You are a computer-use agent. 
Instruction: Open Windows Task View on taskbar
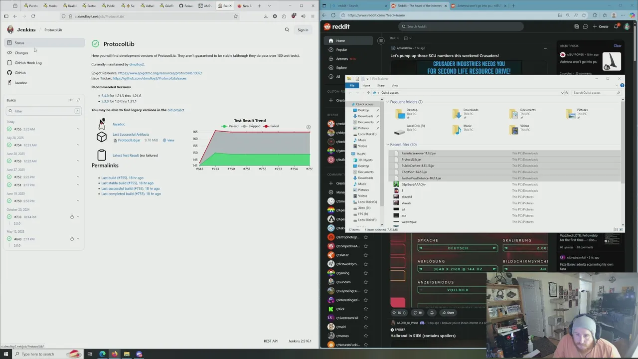pos(90,354)
